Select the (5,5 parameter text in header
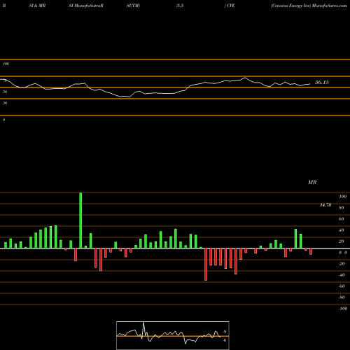This screenshot has height=350, width=350. [x=180, y=6]
